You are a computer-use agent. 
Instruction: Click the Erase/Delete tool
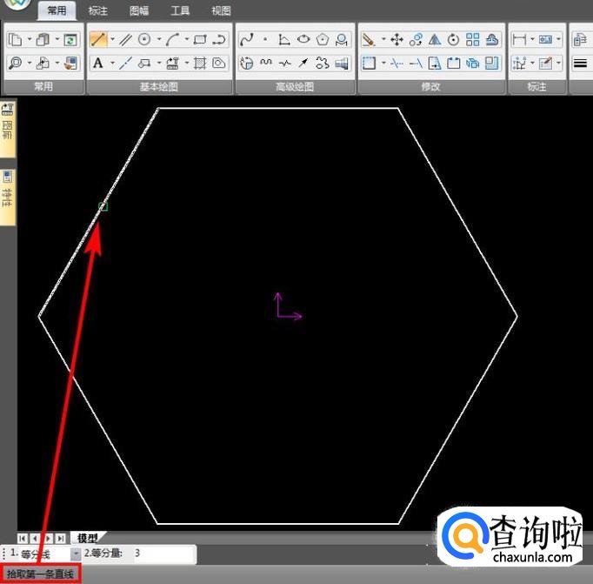coord(369,40)
